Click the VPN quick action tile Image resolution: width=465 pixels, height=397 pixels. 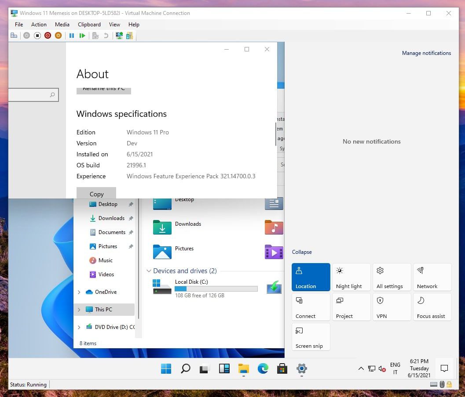tap(392, 307)
